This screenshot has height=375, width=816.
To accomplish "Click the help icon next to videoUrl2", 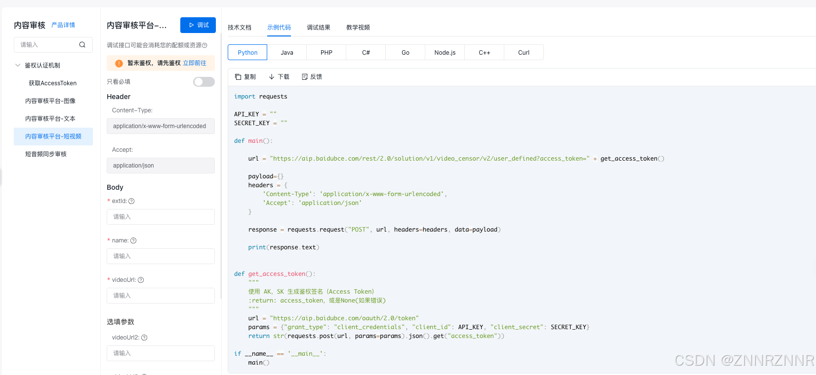I will click(144, 338).
